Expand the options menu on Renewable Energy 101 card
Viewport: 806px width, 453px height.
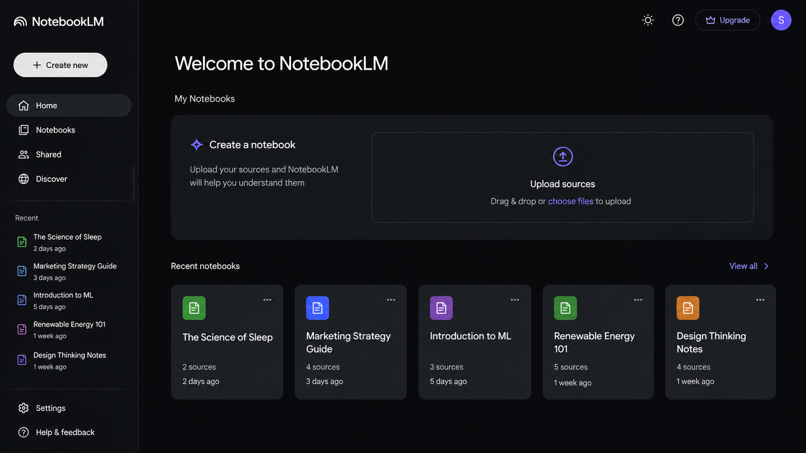click(x=638, y=299)
